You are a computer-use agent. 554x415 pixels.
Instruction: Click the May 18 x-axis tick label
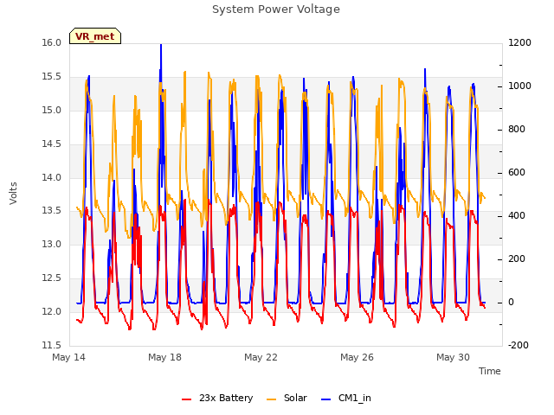[164, 357]
